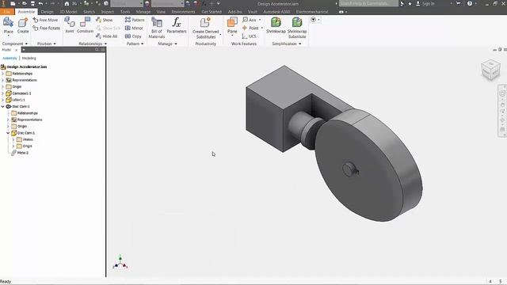Click the Undo arrow in quick access toolbar
This screenshot has height=285, width=507.
[40, 3]
